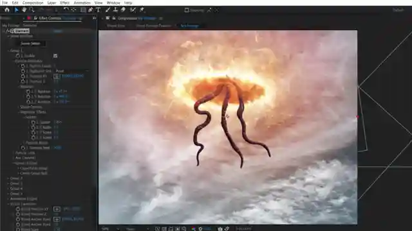
Task: Select the Eraser tool
Action: click(x=123, y=10)
